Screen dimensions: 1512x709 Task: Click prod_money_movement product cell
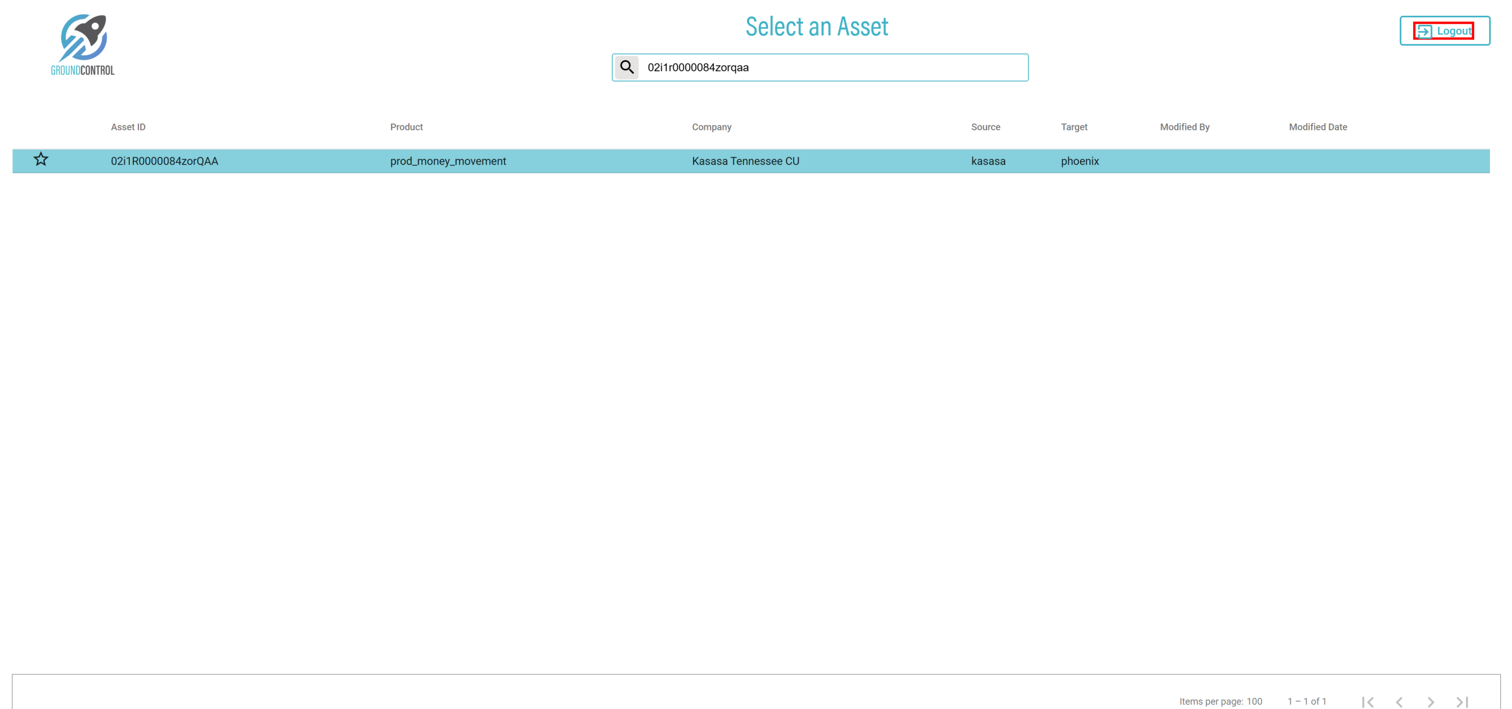coord(447,161)
